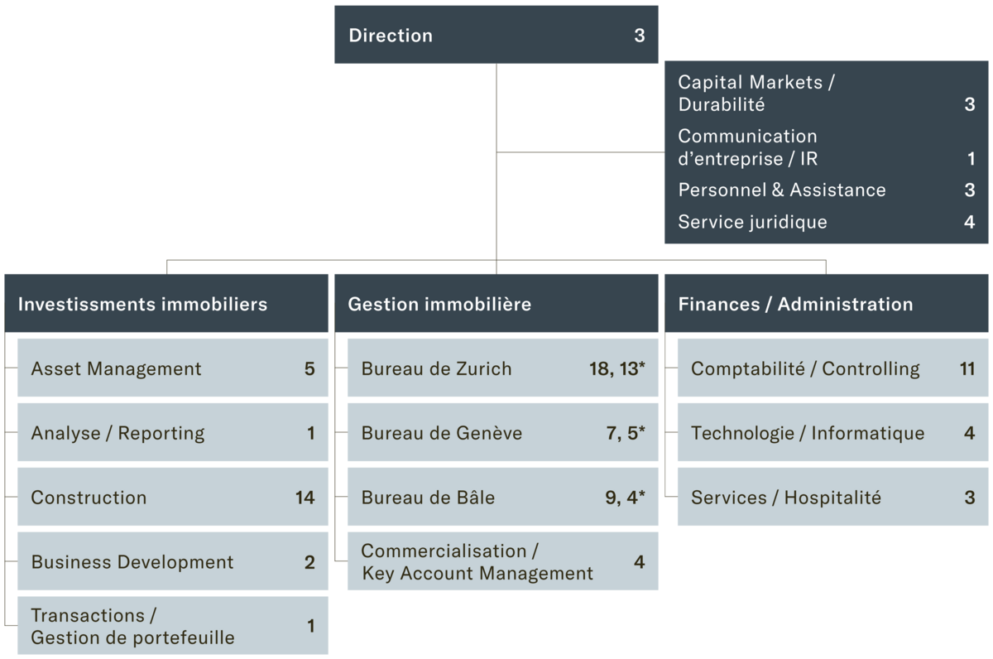Select Transactions / Gestion de portefeuille box

(172, 627)
